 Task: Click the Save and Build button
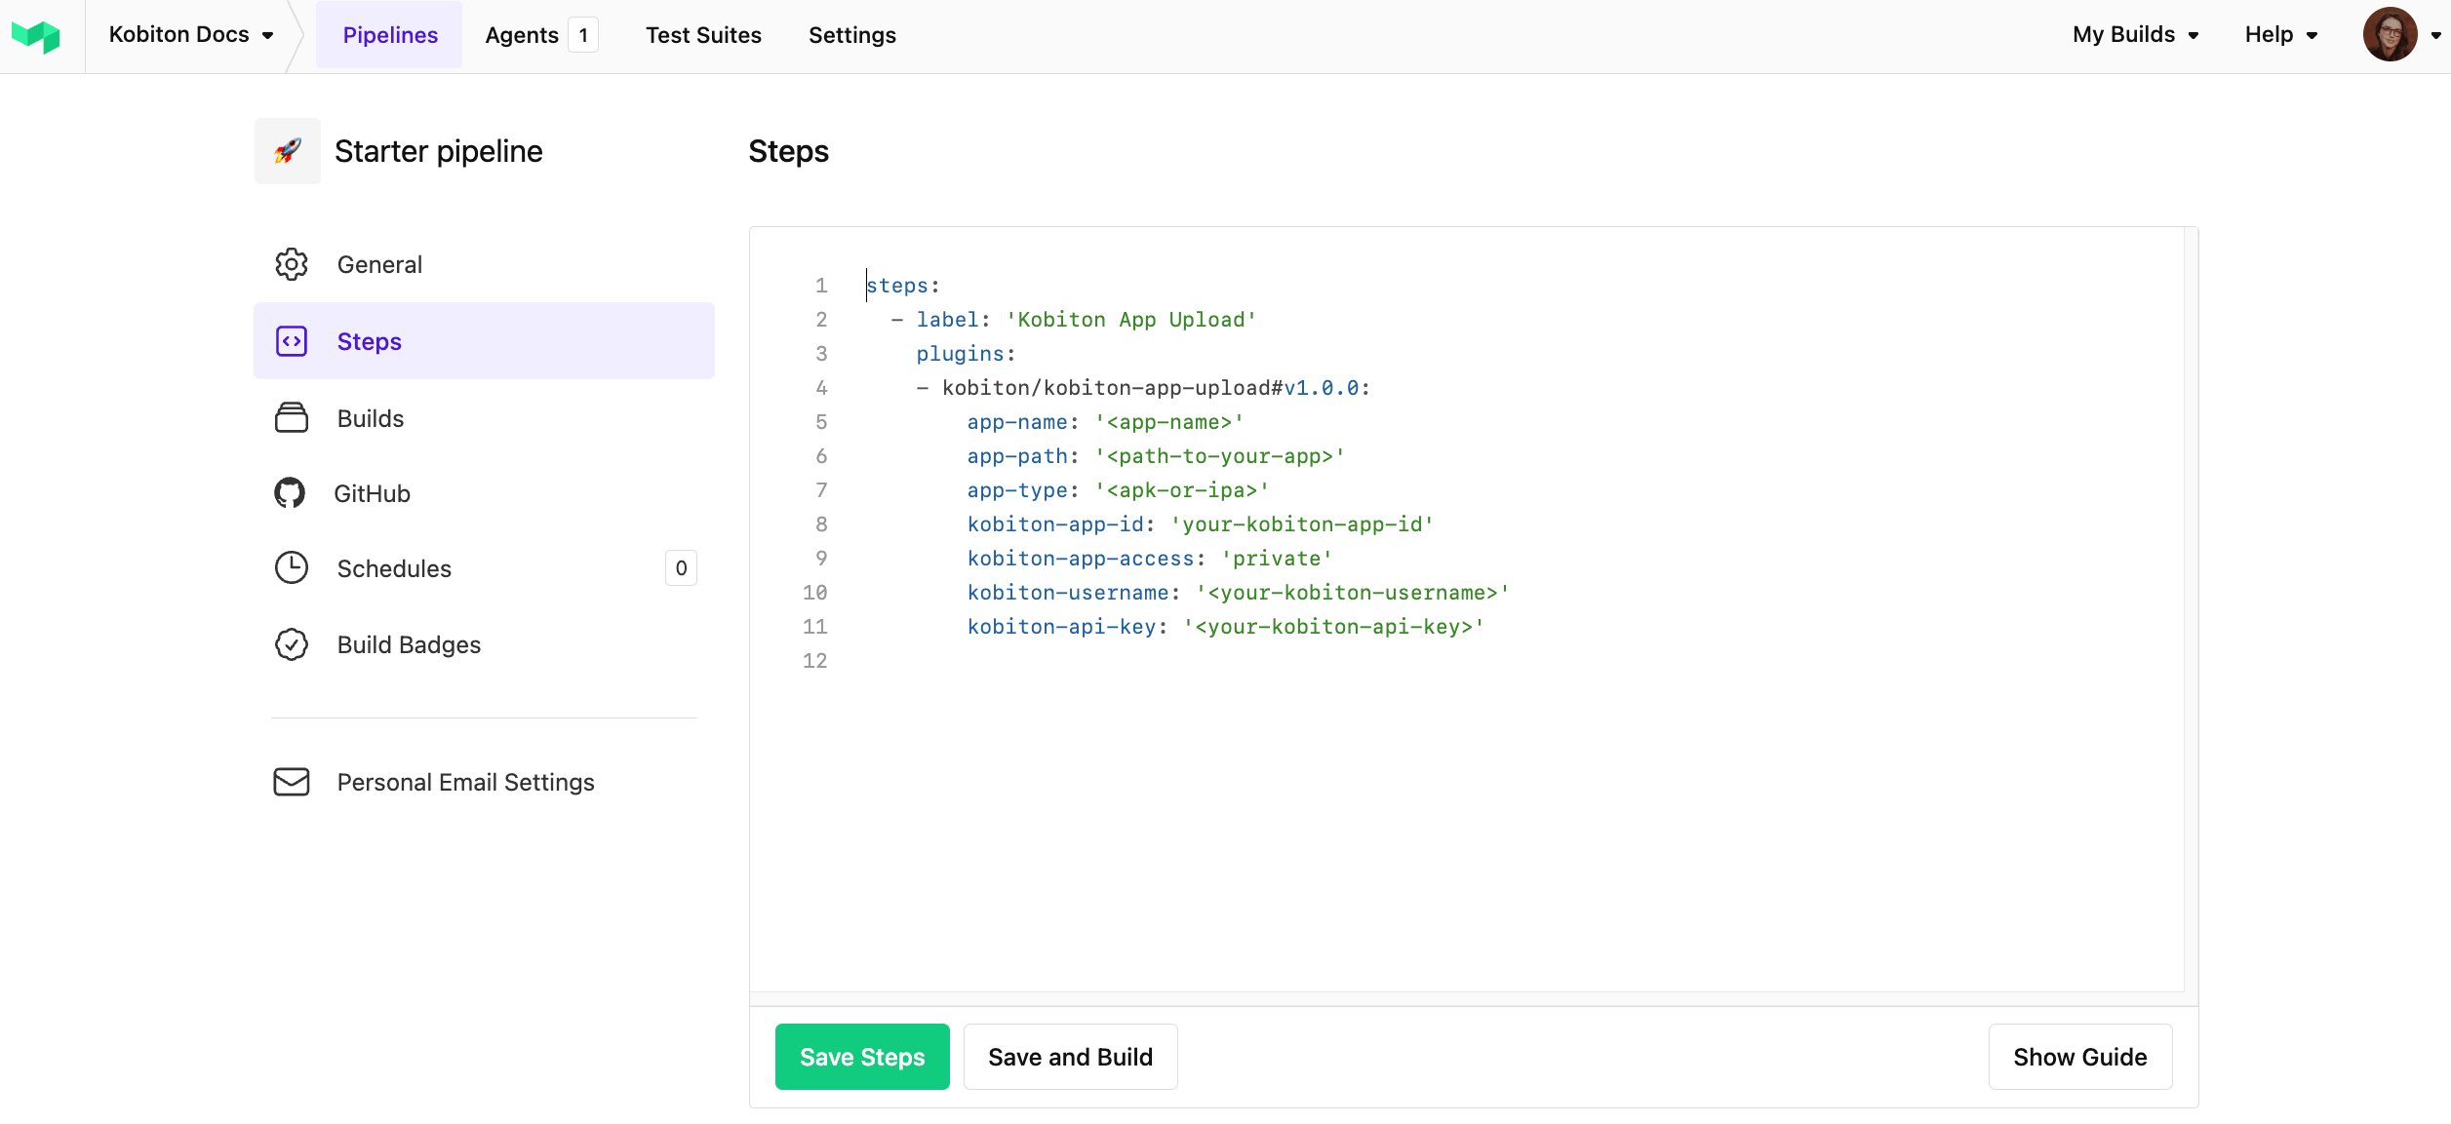[x=1070, y=1057]
